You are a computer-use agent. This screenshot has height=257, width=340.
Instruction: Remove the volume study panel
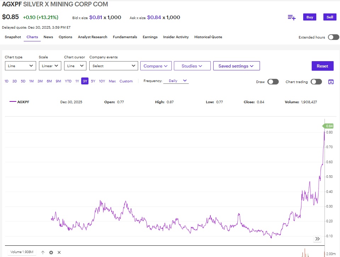tap(59, 252)
